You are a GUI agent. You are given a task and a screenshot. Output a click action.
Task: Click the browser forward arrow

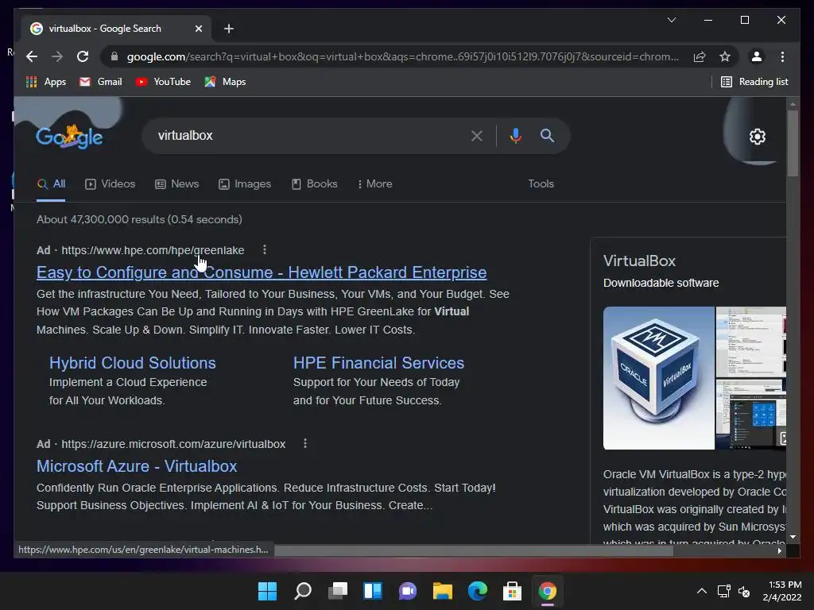point(57,56)
